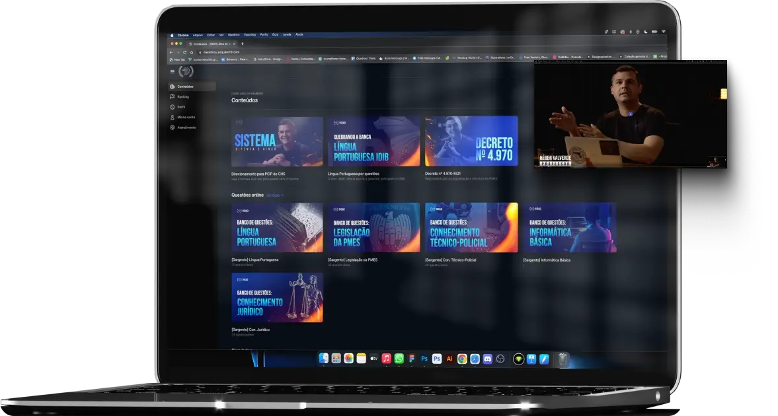Open the Histórico menu in the menu bar
Image resolution: width=778 pixels, height=416 pixels.
click(233, 34)
